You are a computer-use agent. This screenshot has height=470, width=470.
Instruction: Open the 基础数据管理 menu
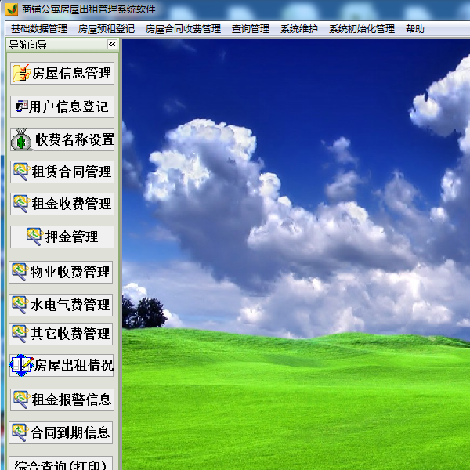39,29
